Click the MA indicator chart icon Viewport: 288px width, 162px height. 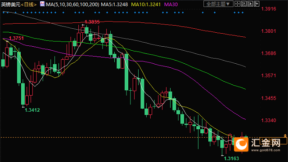click(42, 4)
